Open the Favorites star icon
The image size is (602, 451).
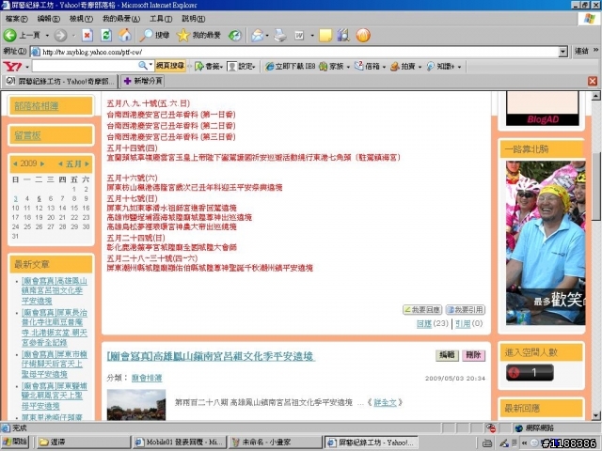pyautogui.click(x=182, y=35)
